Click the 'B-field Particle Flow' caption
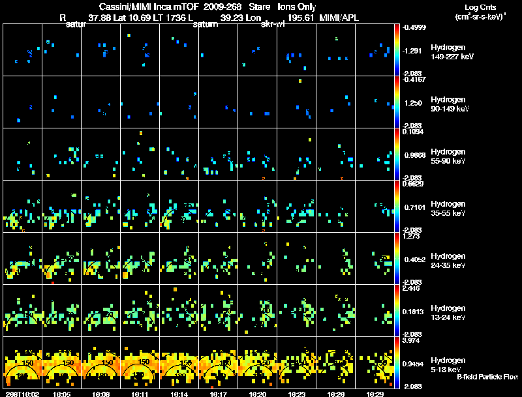 coord(487,377)
